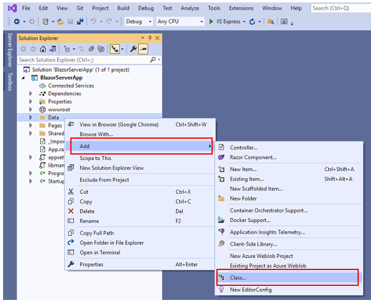371x303 pixels.
Task: Click the Razor Component purple icon
Action: click(x=221, y=157)
